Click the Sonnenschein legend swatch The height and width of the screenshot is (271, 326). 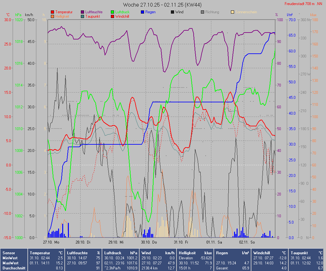point(232,12)
